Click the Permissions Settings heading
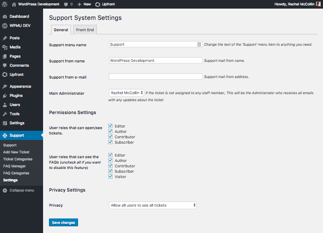The height and width of the screenshot is (233, 323). coord(73,112)
